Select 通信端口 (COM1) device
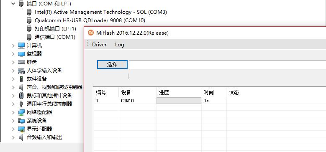The image size is (326, 152). point(55,37)
